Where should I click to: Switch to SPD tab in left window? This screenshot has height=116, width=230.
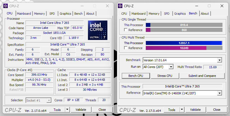tap(52, 14)
